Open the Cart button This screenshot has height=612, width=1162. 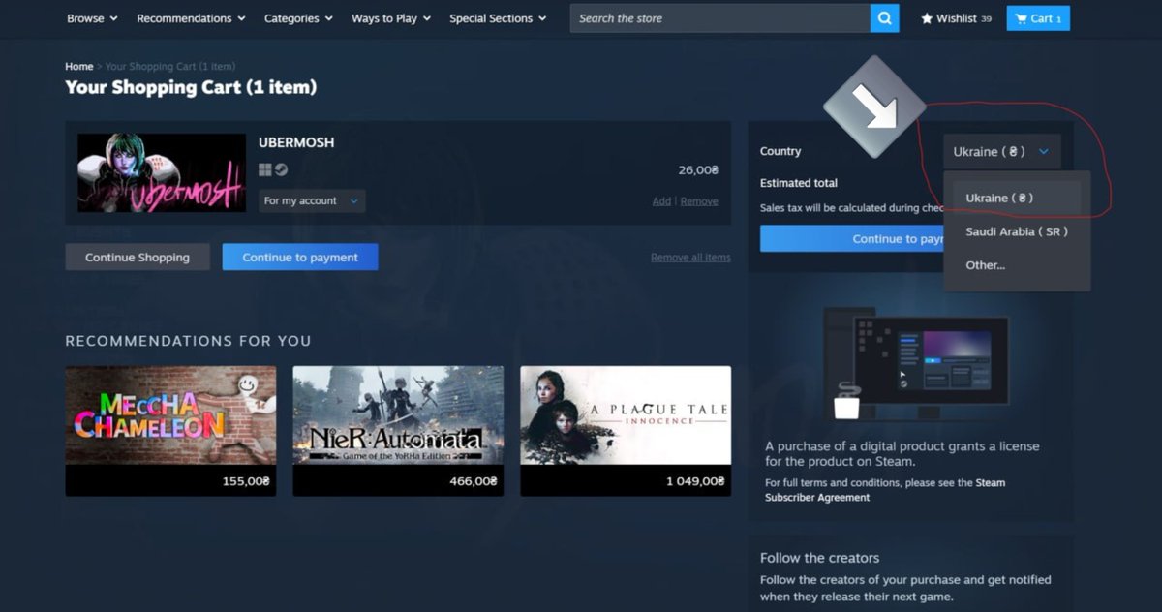[x=1038, y=18]
